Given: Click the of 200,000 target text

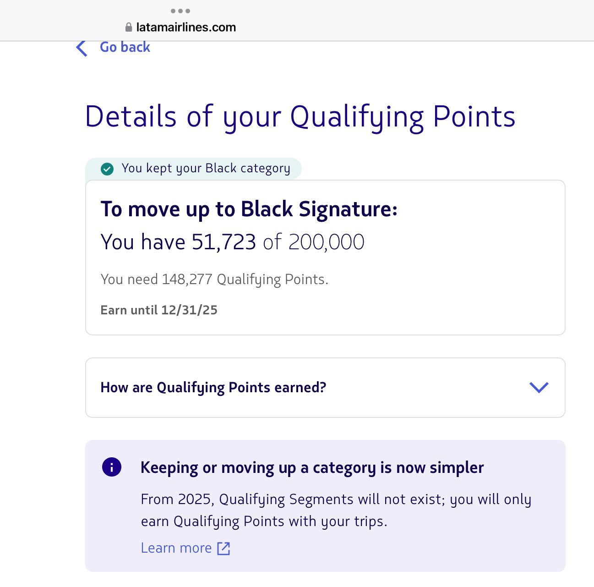Looking at the screenshot, I should coord(314,242).
